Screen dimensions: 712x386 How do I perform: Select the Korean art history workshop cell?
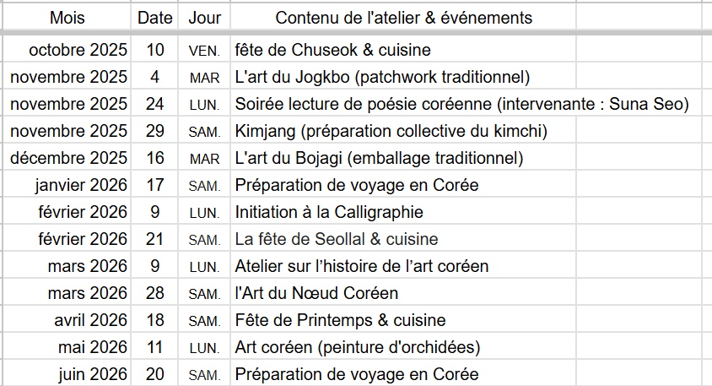pyautogui.click(x=362, y=266)
